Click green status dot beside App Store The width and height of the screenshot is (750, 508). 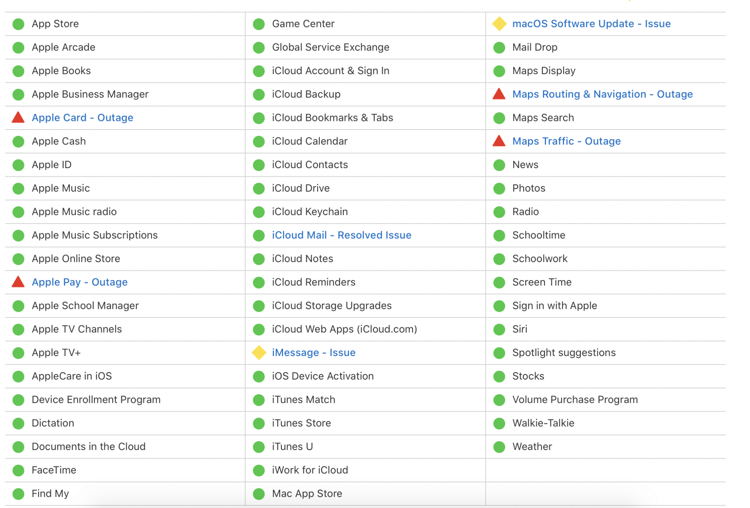pos(18,24)
